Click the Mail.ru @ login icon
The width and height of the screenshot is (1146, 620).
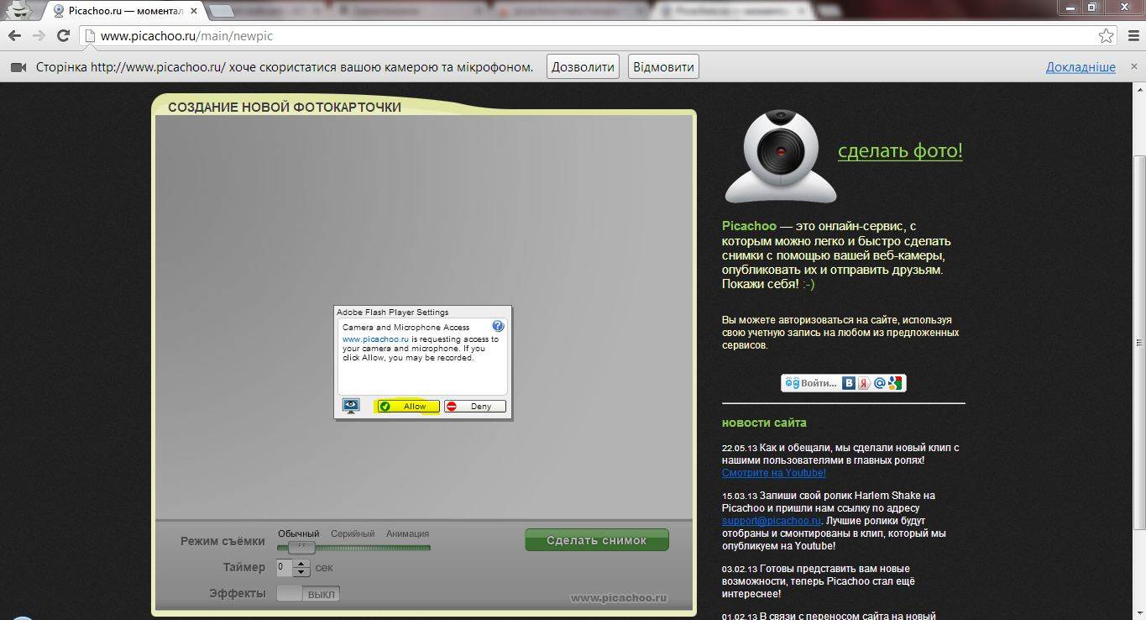tap(880, 383)
